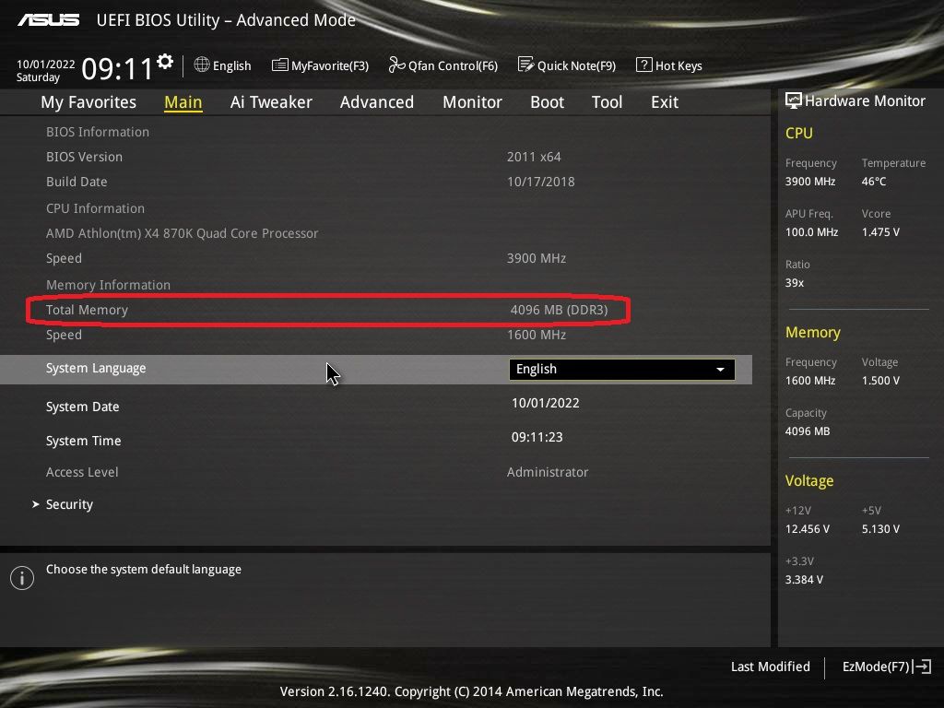The height and width of the screenshot is (708, 944).
Task: Click English language label in top bar
Action: 231,65
